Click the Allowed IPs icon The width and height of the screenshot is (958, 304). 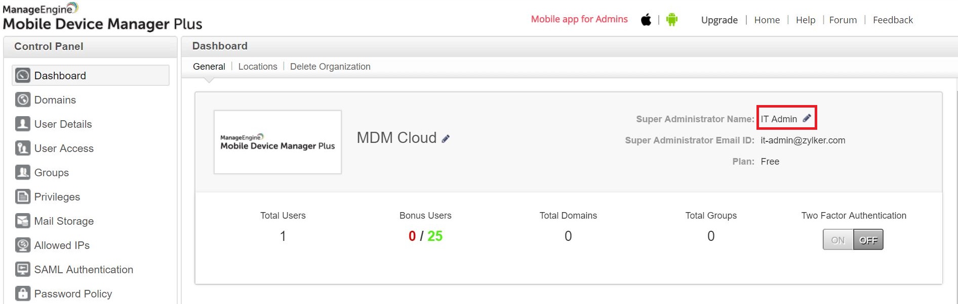[23, 245]
